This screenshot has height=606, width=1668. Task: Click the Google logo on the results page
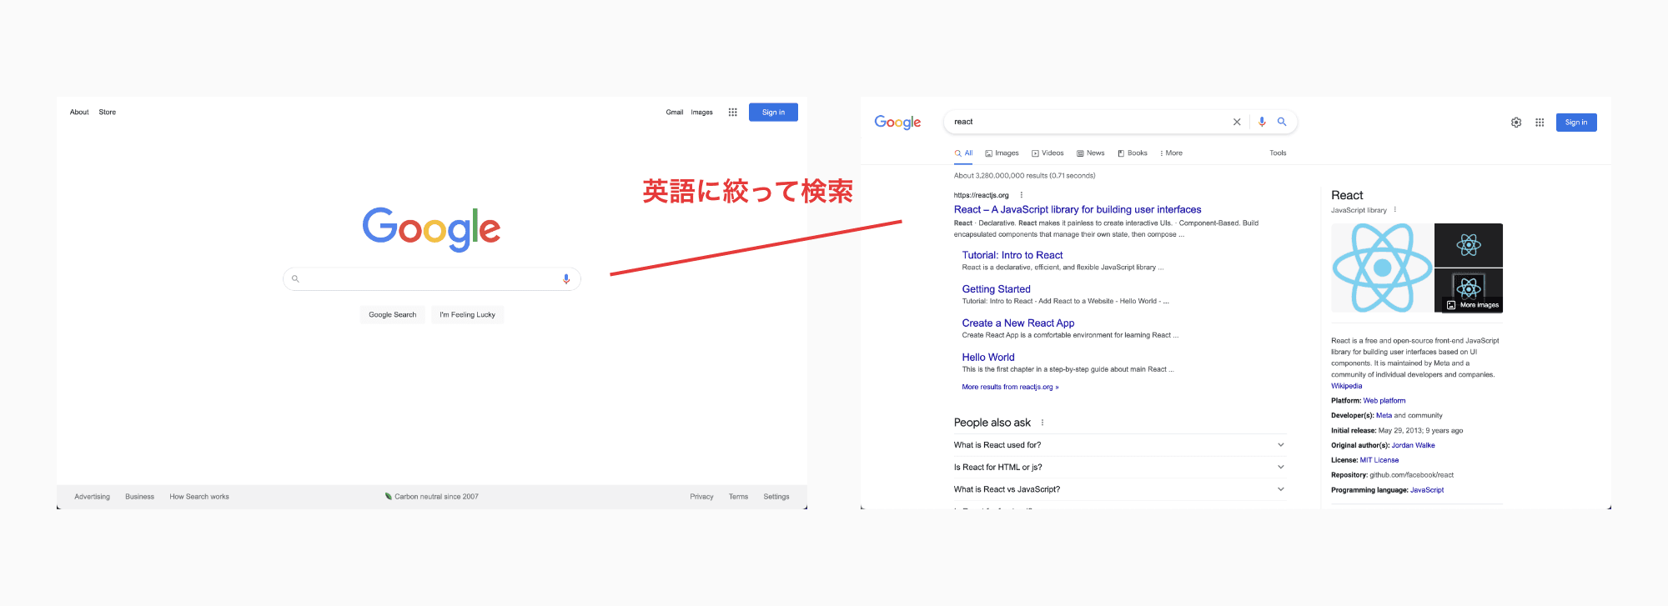point(897,123)
